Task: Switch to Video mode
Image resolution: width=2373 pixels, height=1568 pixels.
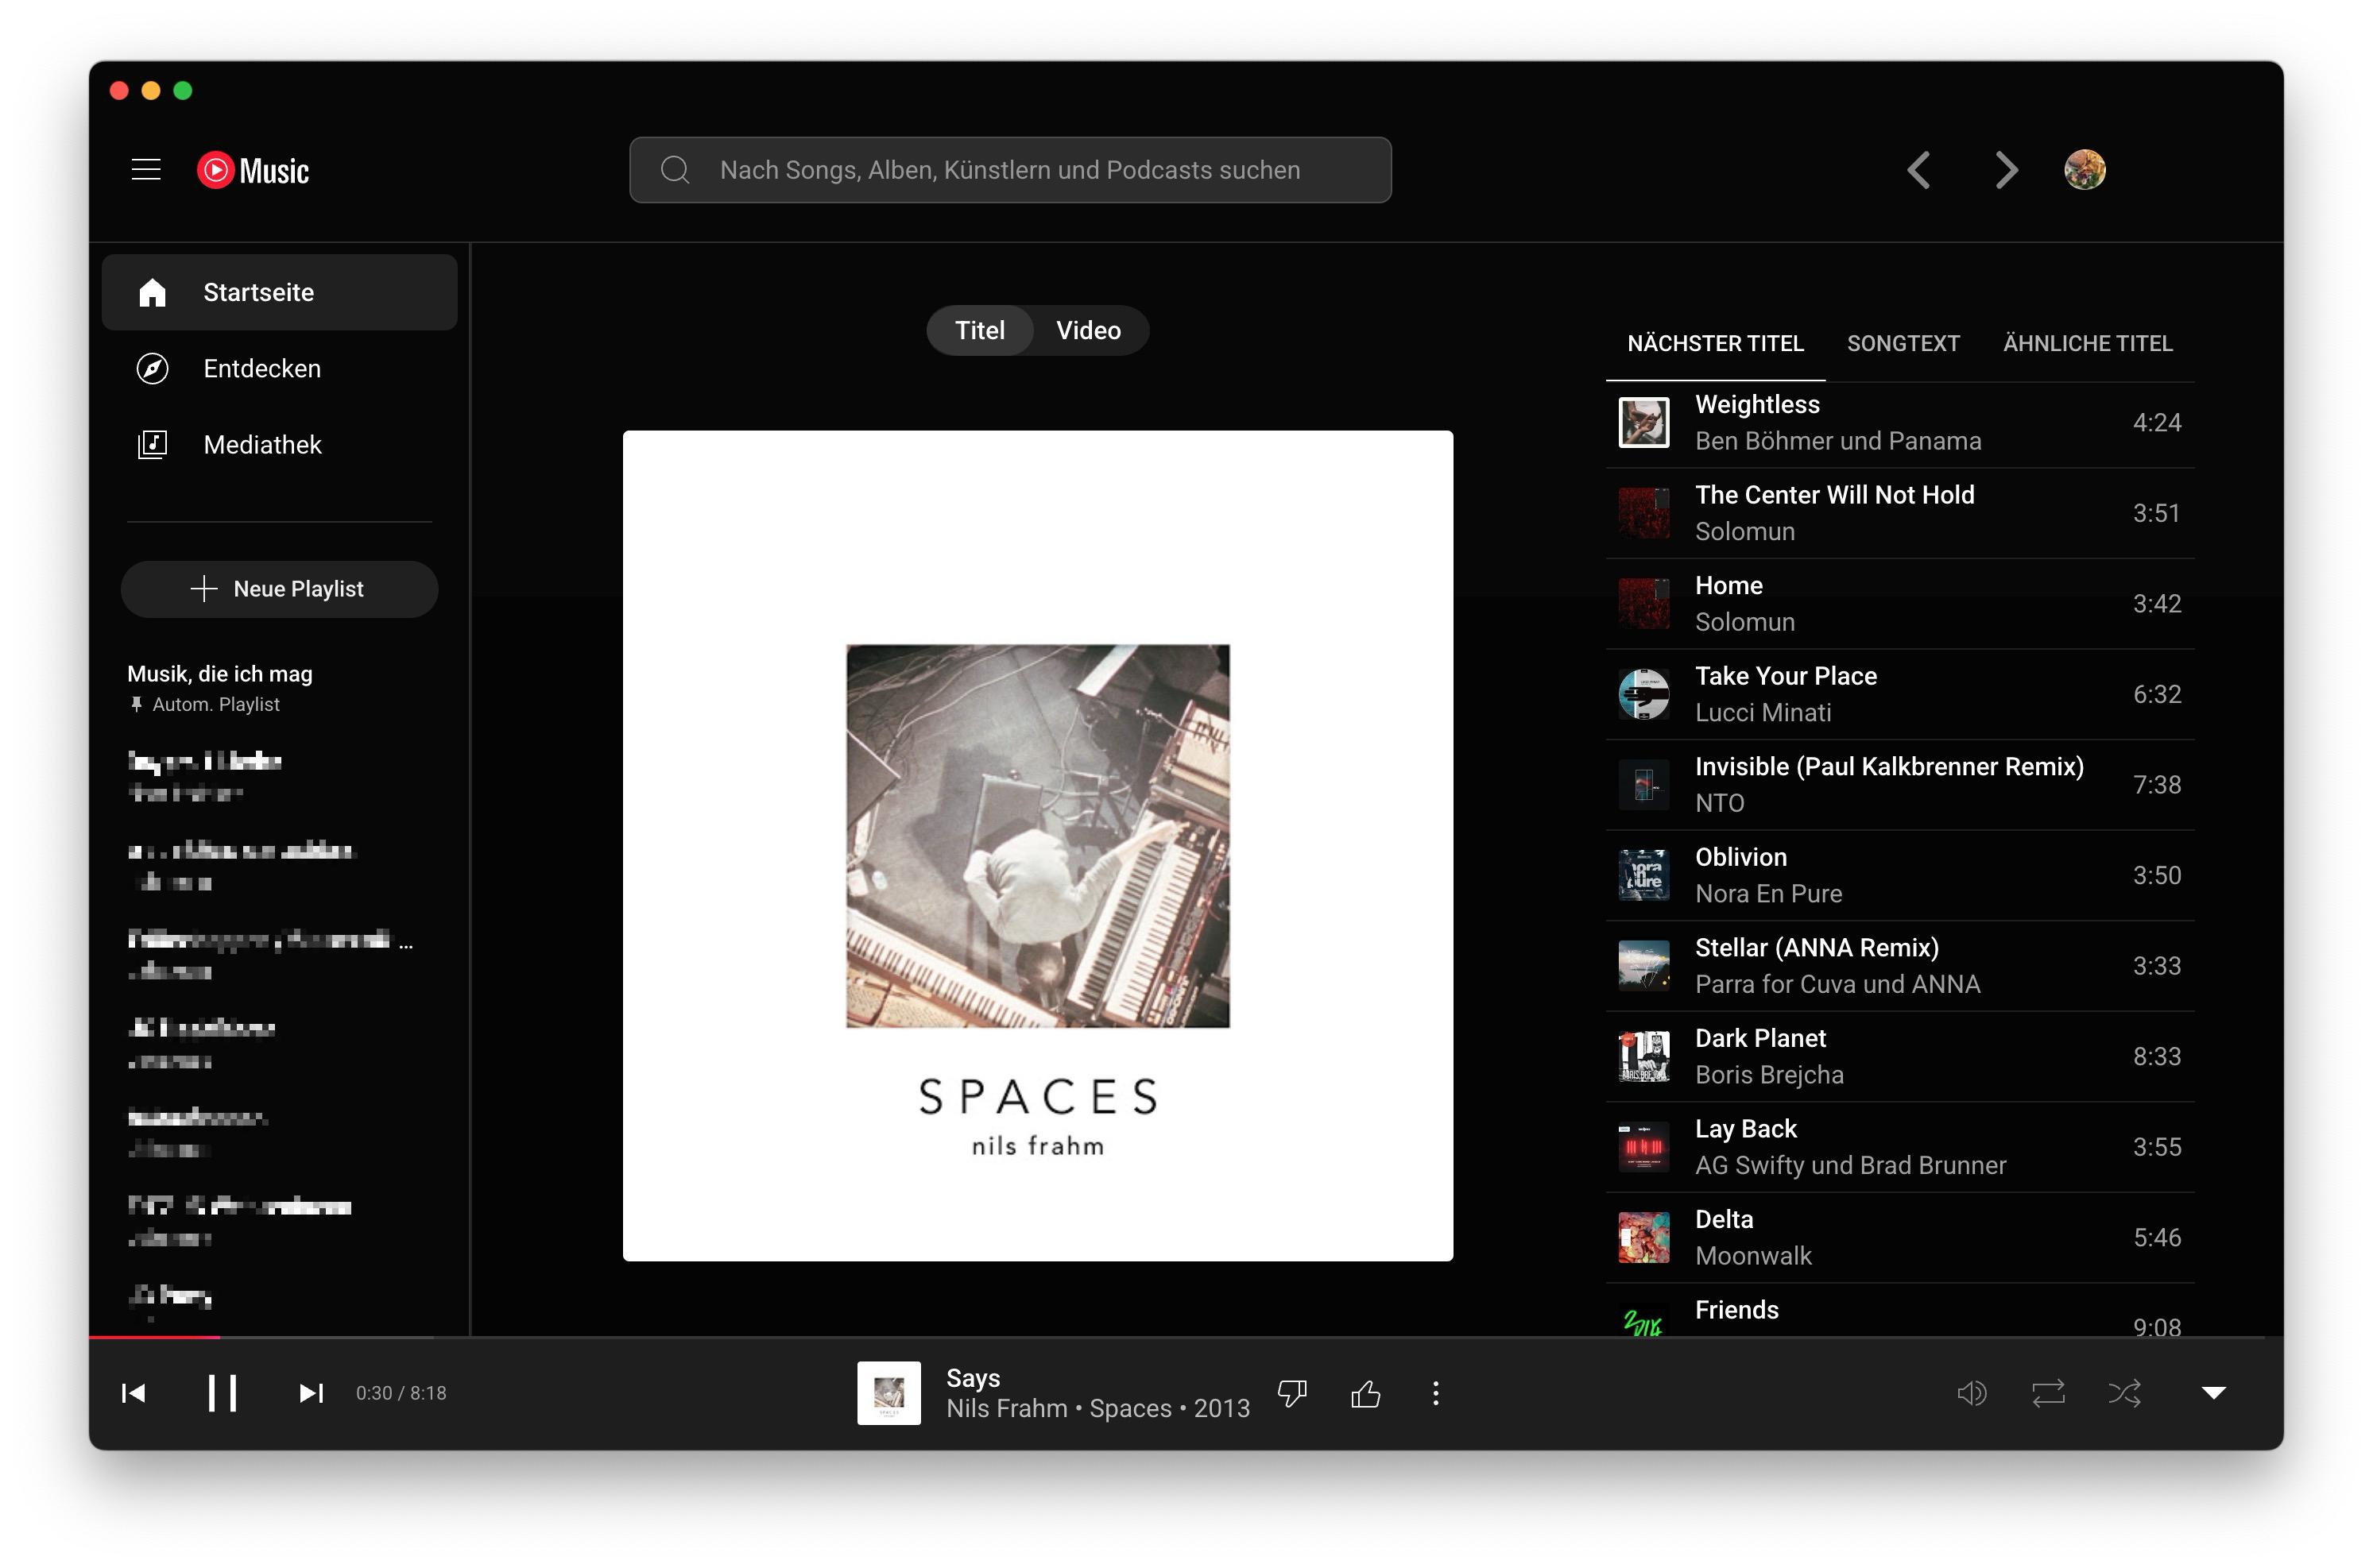Action: (x=1089, y=330)
